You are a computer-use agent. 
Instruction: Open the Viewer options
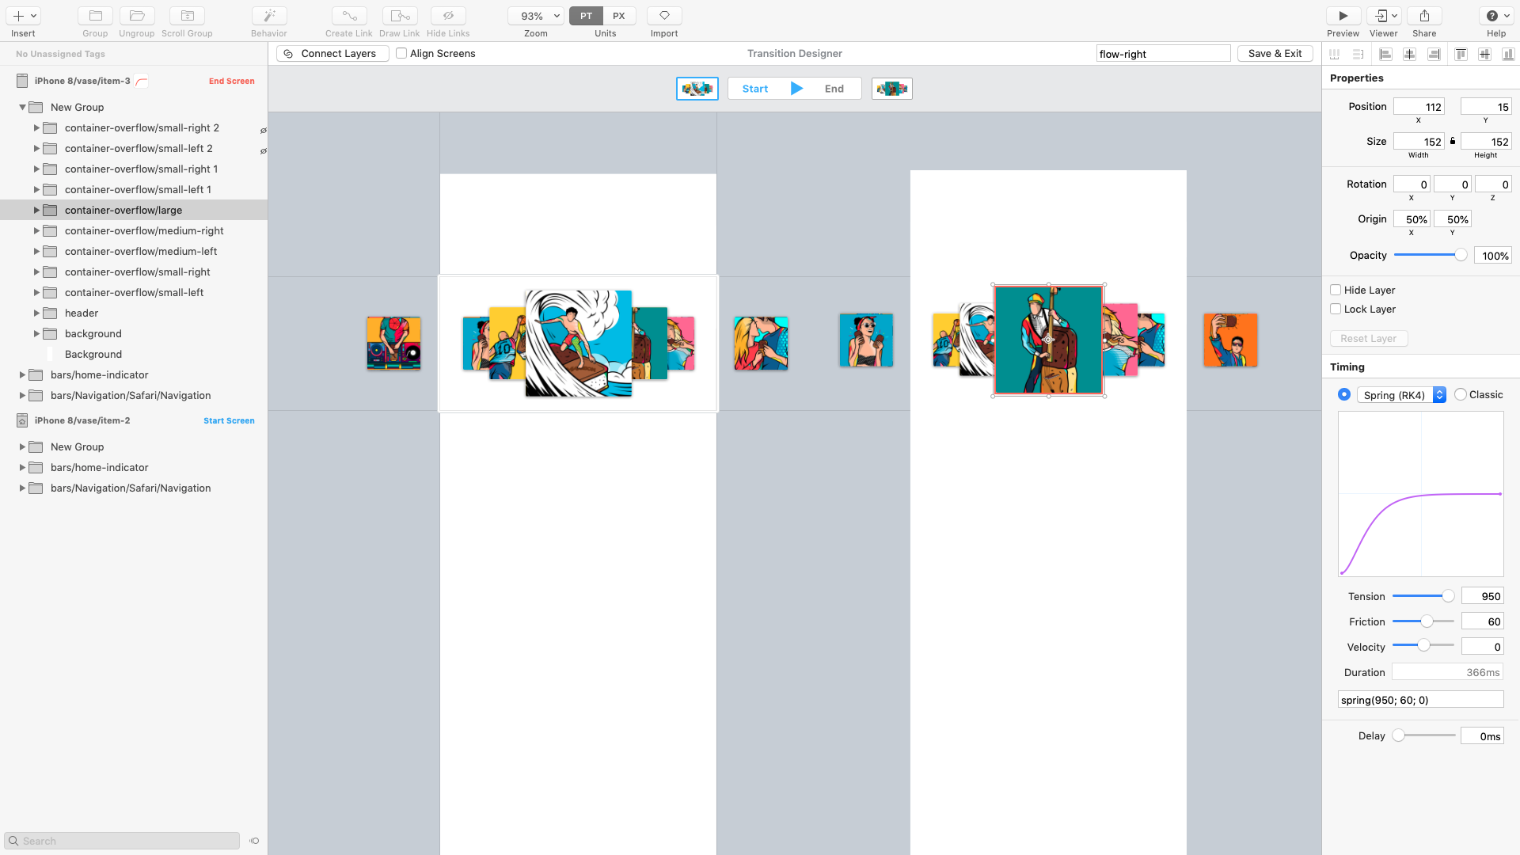pos(1384,16)
